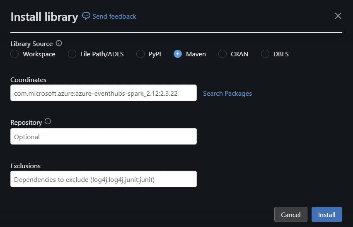
Task: Close the Install library dialog
Action: [338, 16]
